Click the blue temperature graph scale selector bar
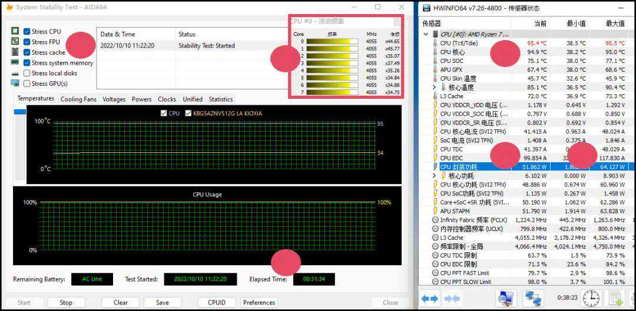This screenshot has height=311, width=636. pyautogui.click(x=20, y=112)
